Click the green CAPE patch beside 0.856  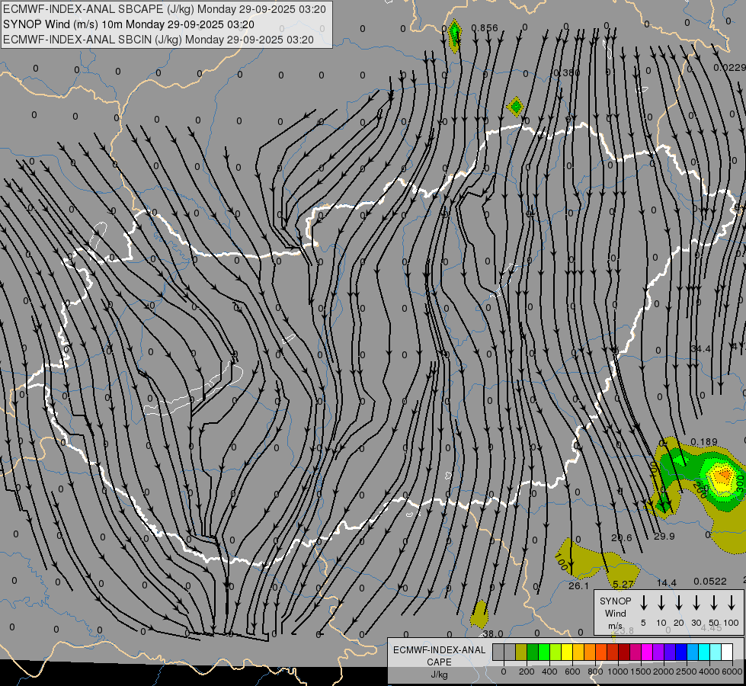(x=455, y=35)
